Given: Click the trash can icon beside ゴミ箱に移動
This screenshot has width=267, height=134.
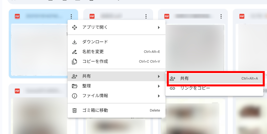Looking at the screenshot, I should (x=74, y=111).
